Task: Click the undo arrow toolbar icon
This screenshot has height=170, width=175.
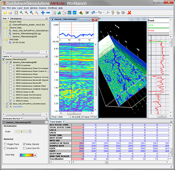Action: (93, 13)
